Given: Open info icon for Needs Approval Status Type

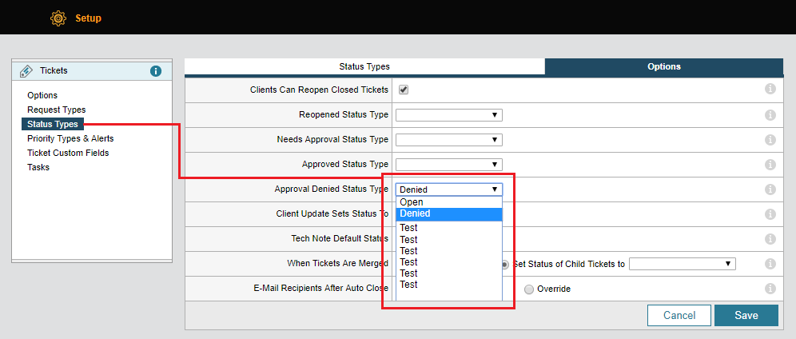Looking at the screenshot, I should point(770,140).
